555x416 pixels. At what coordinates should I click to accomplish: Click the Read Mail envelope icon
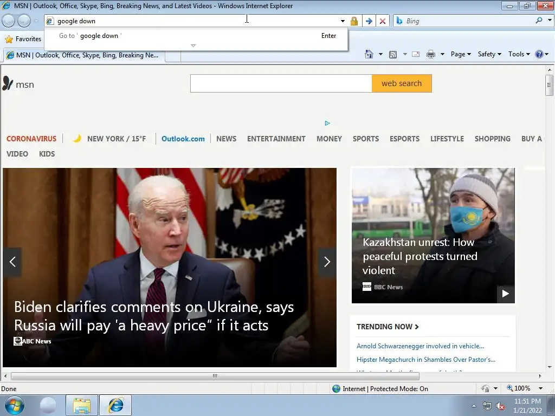pos(416,54)
